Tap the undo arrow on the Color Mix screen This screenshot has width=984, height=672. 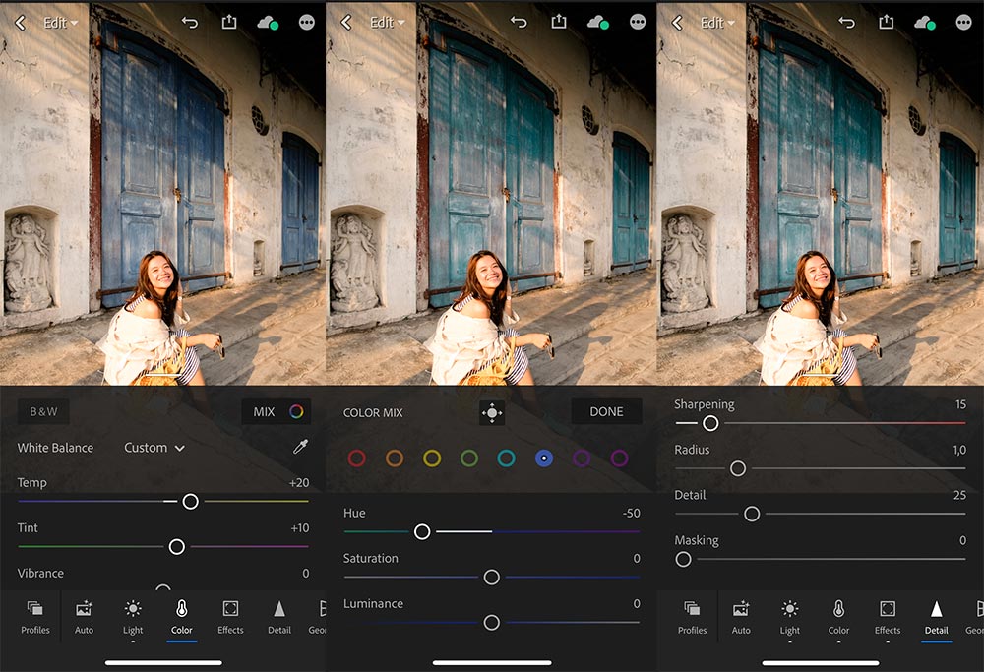[x=519, y=22]
